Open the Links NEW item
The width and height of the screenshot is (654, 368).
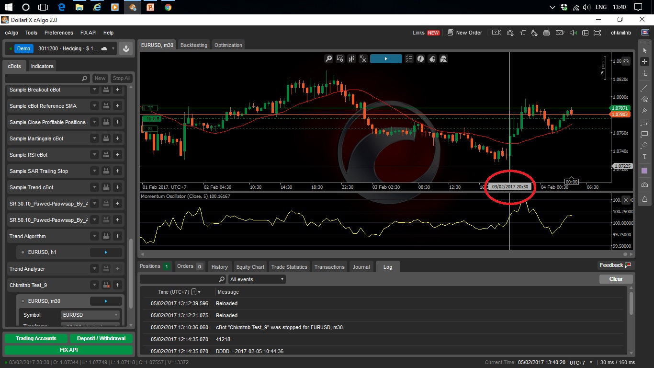(426, 33)
